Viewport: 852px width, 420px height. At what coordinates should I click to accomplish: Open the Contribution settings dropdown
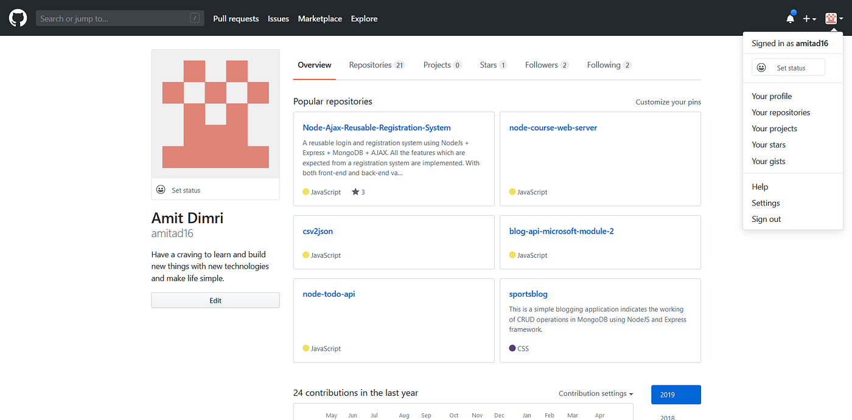[x=595, y=393]
